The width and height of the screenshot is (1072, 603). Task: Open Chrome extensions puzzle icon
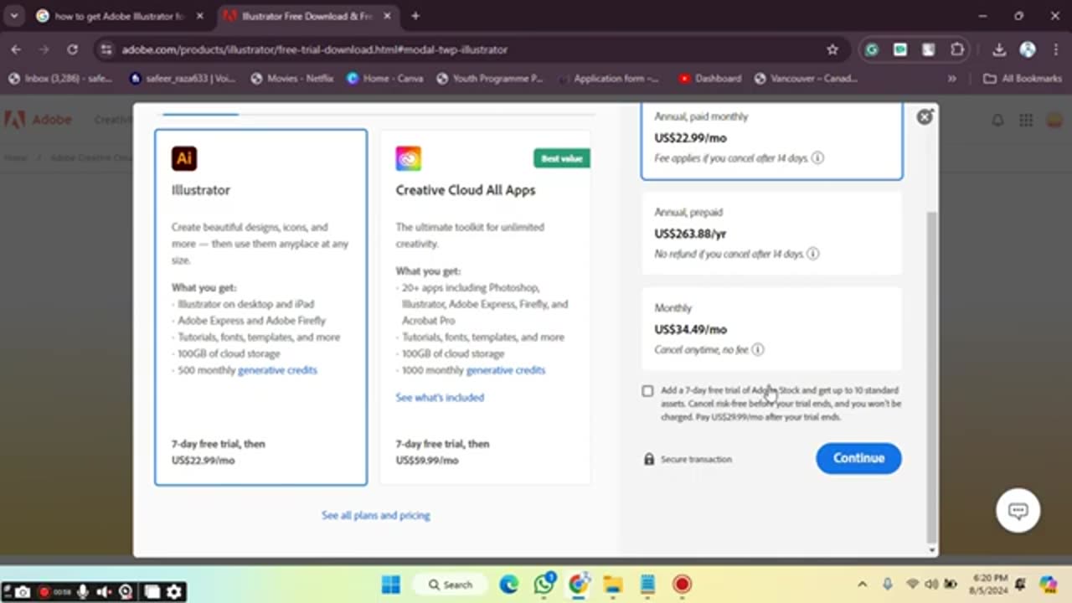[957, 49]
